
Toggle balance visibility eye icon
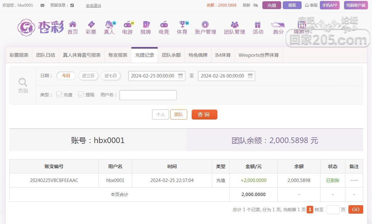tap(255, 5)
